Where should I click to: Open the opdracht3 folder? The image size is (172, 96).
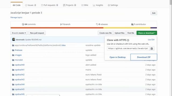pos(20,79)
